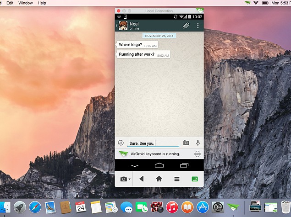This screenshot has width=291, height=217.
Task: Open the Help menu
Action: 42,3
